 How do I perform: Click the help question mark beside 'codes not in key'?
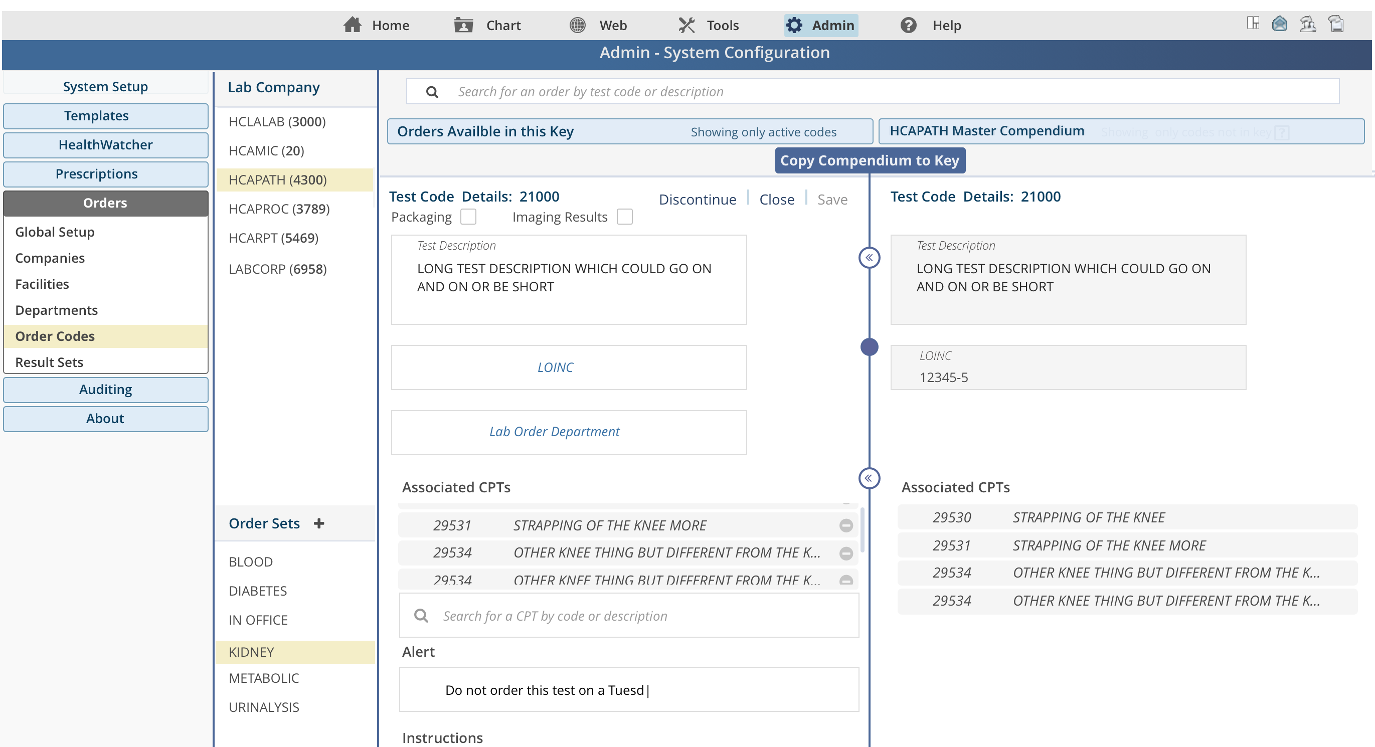click(1282, 132)
